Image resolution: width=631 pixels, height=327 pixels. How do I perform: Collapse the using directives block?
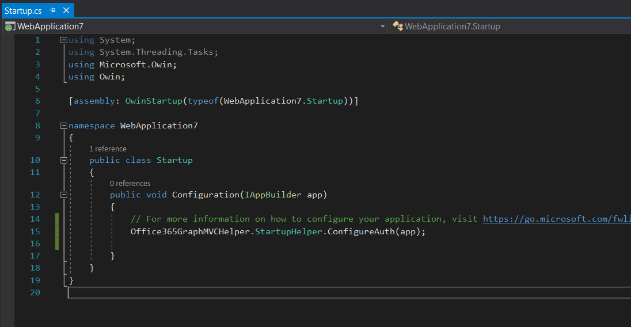63,40
